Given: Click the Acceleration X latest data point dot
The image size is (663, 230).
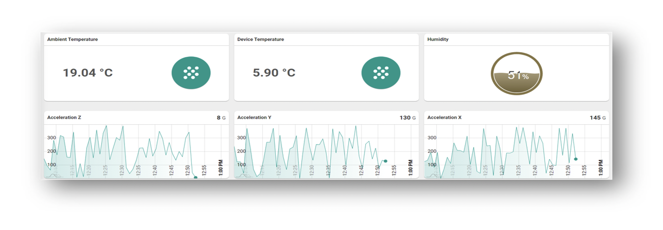Looking at the screenshot, I should [576, 159].
